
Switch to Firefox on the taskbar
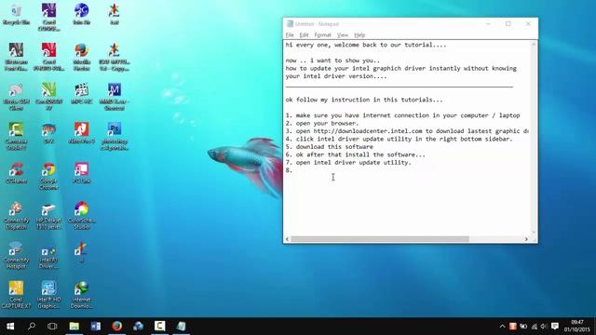coord(116,327)
